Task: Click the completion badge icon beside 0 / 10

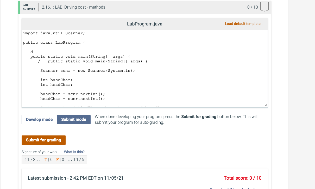Action: point(264,7)
